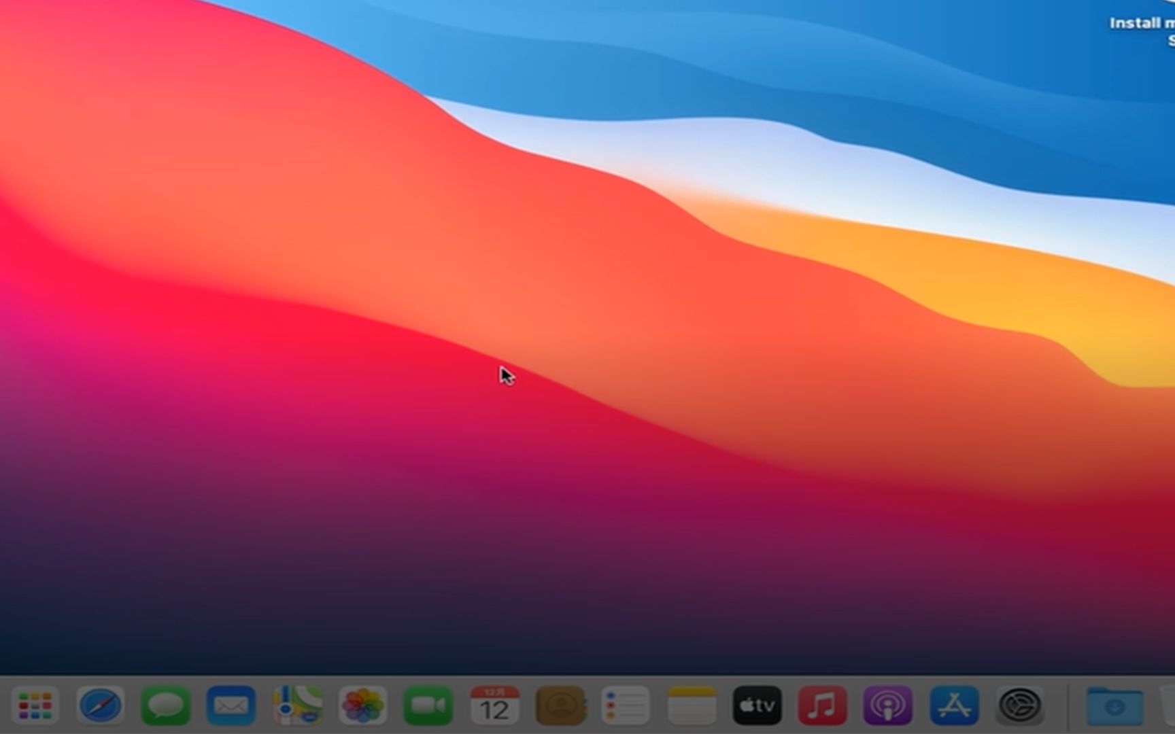Open the Mail app in the Dock
The height and width of the screenshot is (734, 1175).
[x=231, y=705]
